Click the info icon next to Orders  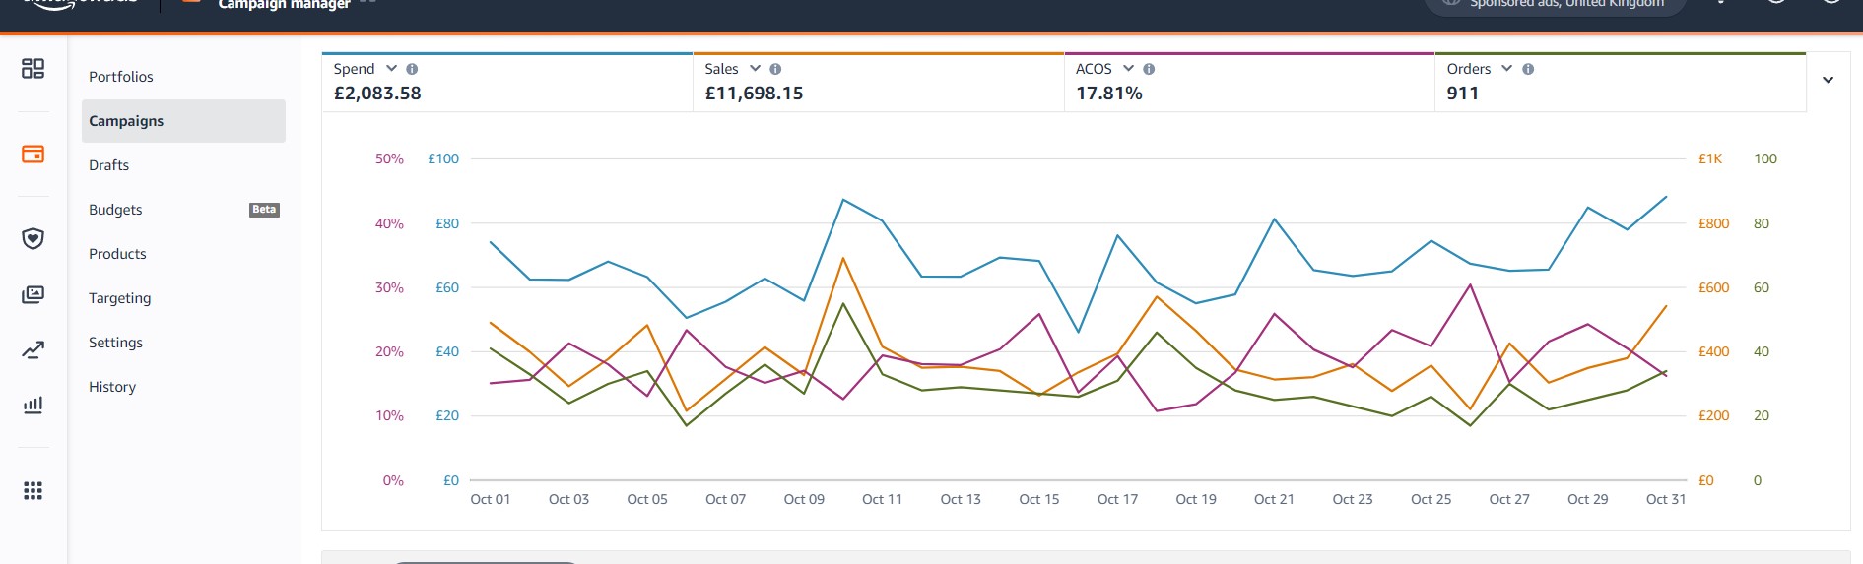(1528, 69)
